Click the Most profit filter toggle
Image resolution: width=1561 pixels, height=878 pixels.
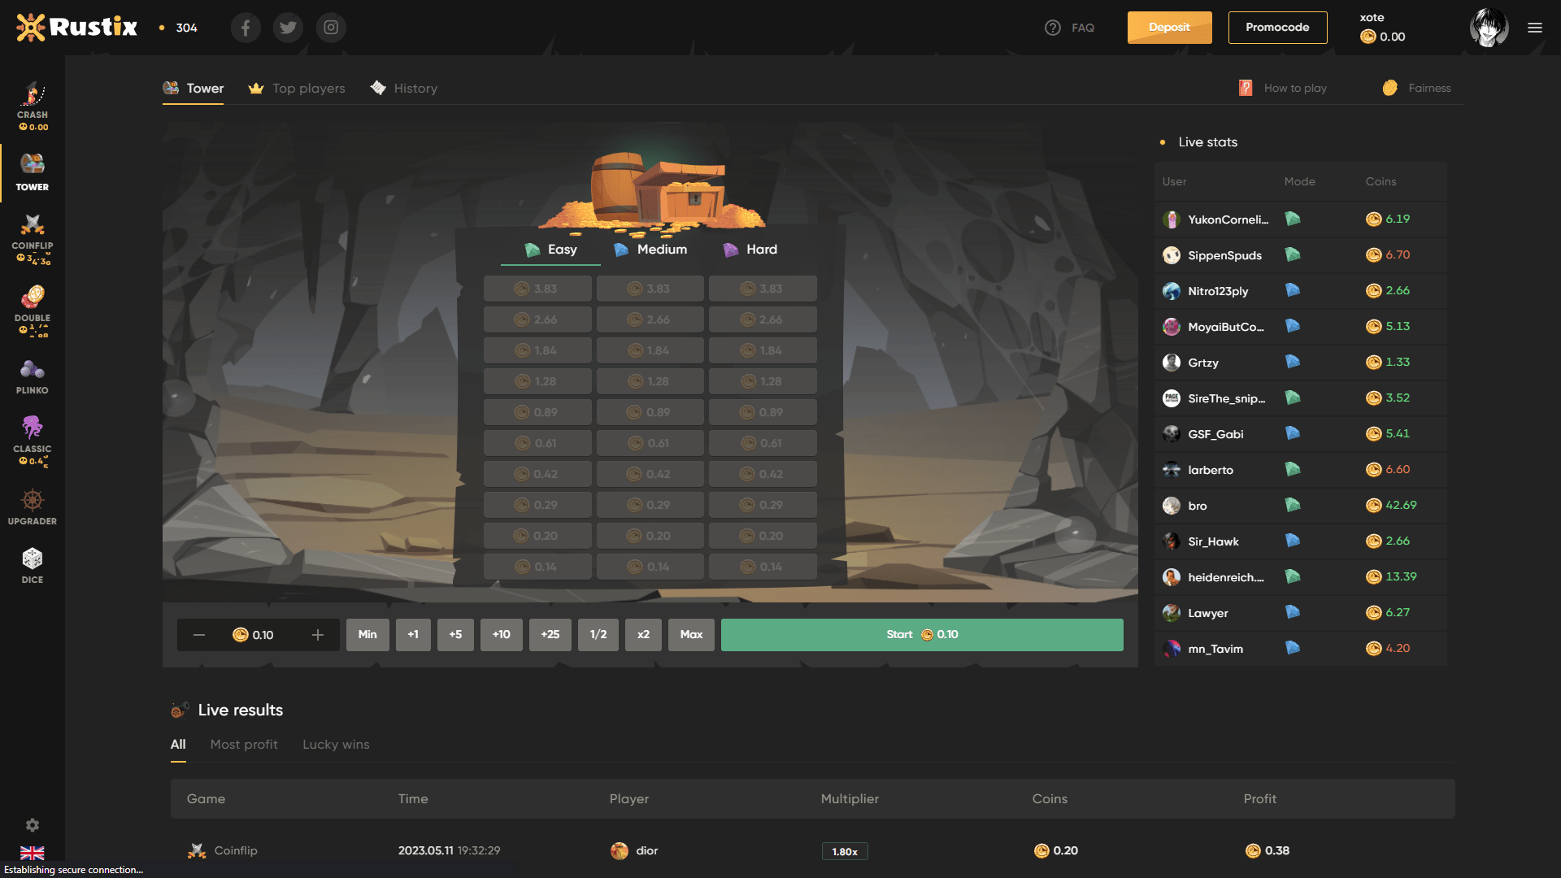(x=243, y=745)
